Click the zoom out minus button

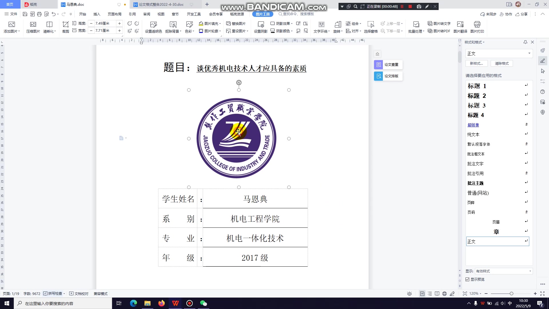click(486, 294)
